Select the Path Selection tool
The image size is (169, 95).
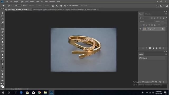click(x=2, y=68)
